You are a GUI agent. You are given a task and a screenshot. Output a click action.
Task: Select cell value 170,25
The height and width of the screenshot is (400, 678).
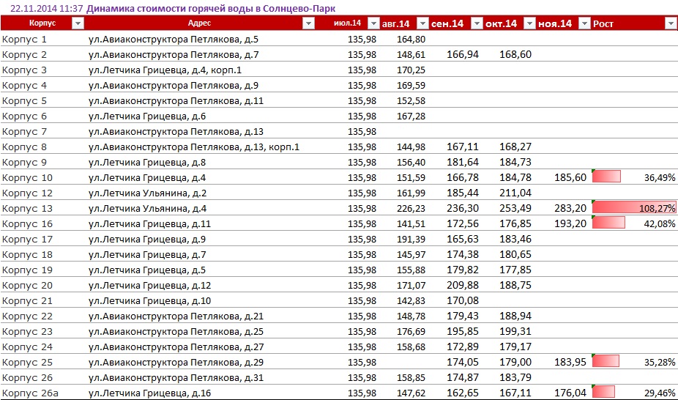pyautogui.click(x=411, y=70)
